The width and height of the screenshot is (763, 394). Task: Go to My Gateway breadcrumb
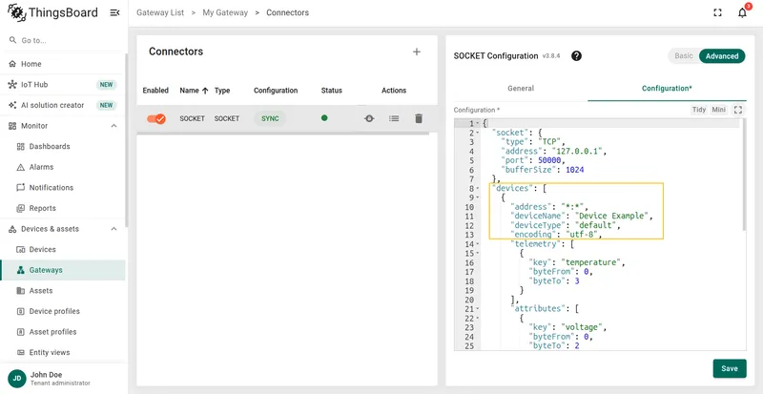click(x=225, y=12)
